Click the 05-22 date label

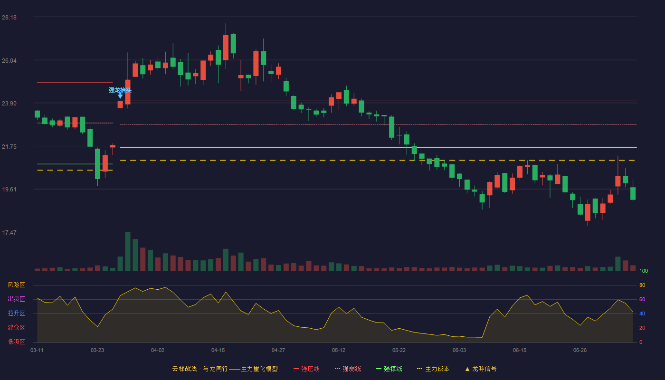click(399, 350)
